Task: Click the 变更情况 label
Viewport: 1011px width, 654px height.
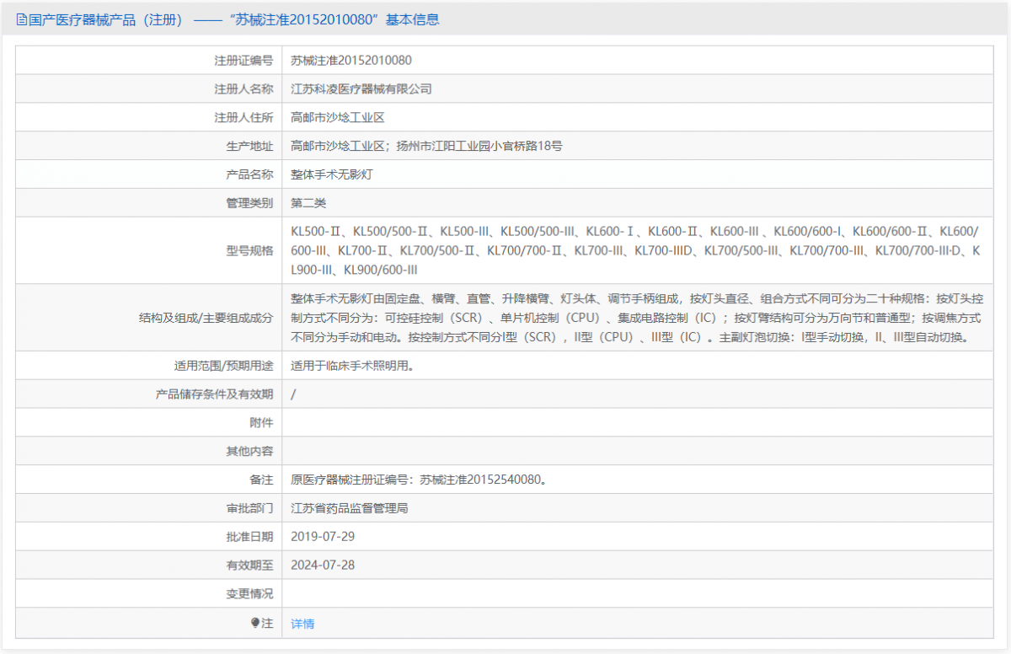Action: 249,594
